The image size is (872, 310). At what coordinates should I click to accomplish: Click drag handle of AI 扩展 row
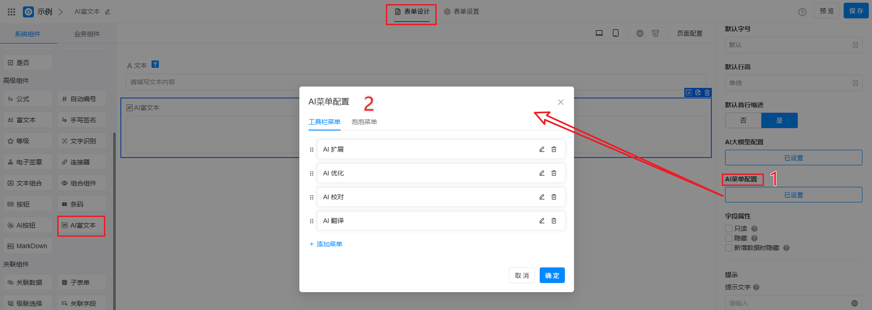[312, 150]
